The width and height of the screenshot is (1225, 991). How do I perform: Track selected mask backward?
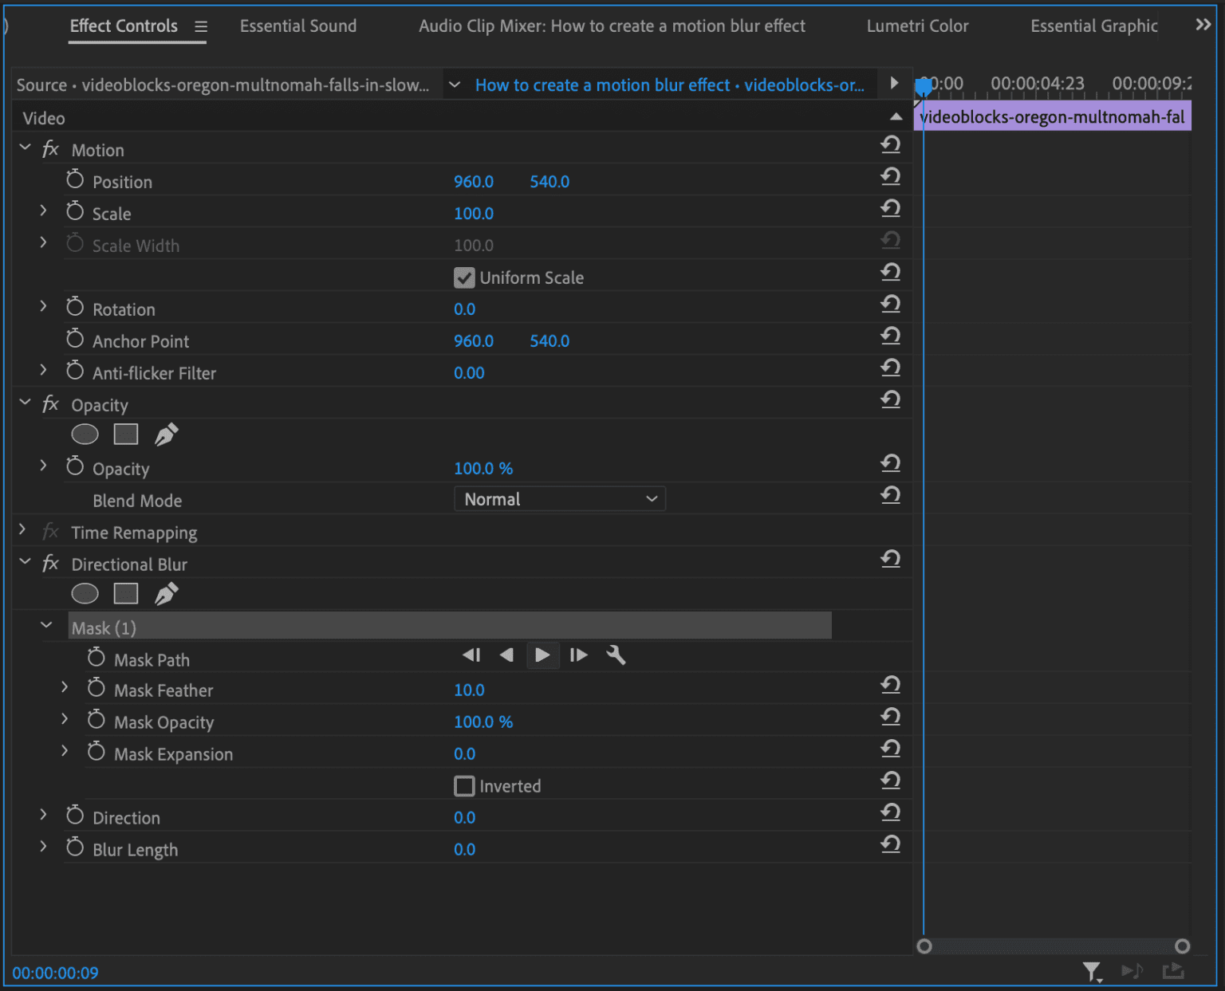pos(506,655)
